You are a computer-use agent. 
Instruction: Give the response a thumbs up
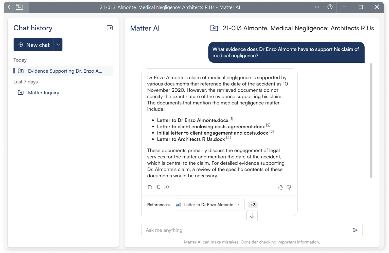pos(280,187)
